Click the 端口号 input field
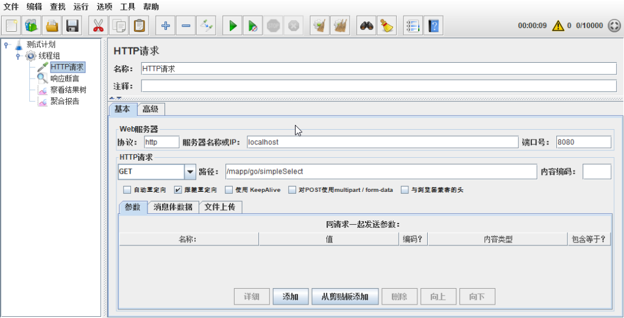 tap(583, 142)
